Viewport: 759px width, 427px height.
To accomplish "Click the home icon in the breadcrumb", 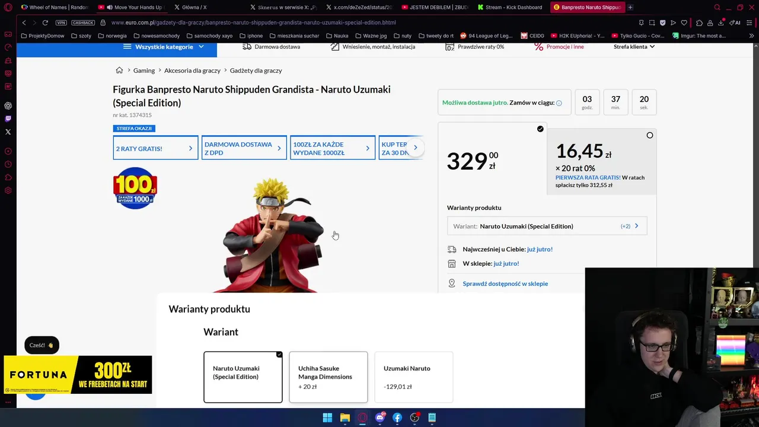I will click(x=119, y=70).
